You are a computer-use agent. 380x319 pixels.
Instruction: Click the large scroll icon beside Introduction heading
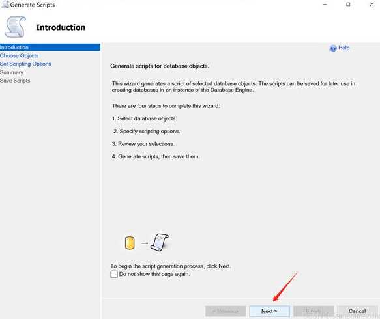pyautogui.click(x=15, y=27)
